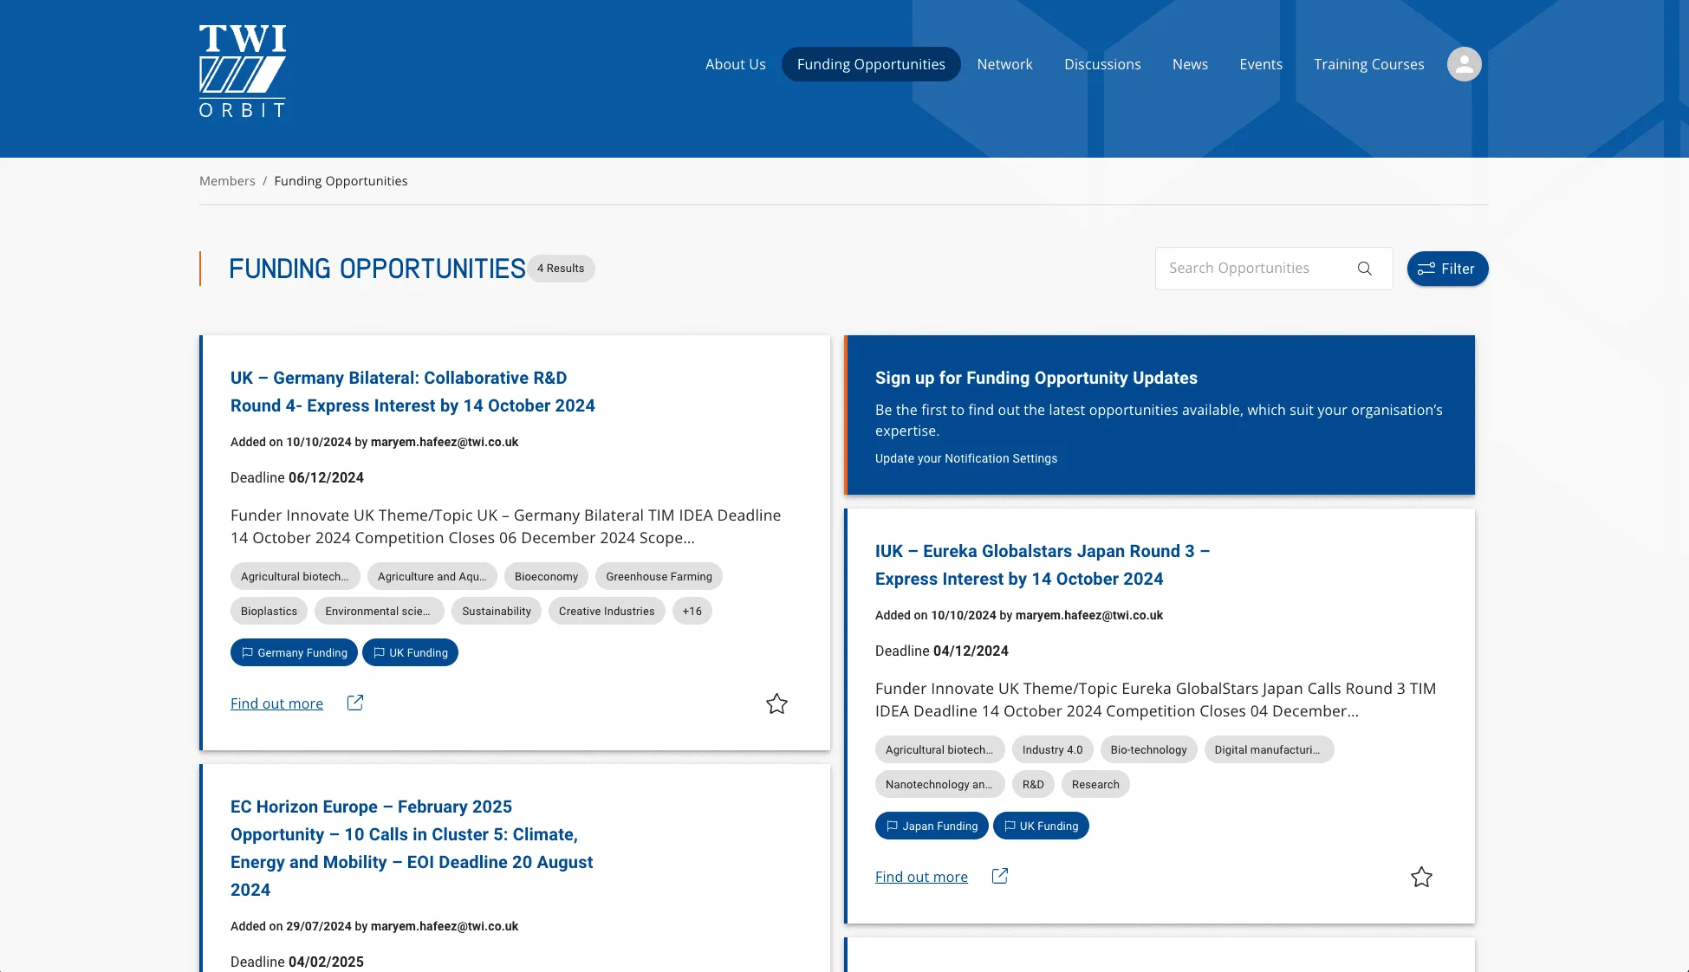Viewport: 1689px width, 972px height.
Task: Click the Deadline 04/02/2025 text
Action: 297,962
